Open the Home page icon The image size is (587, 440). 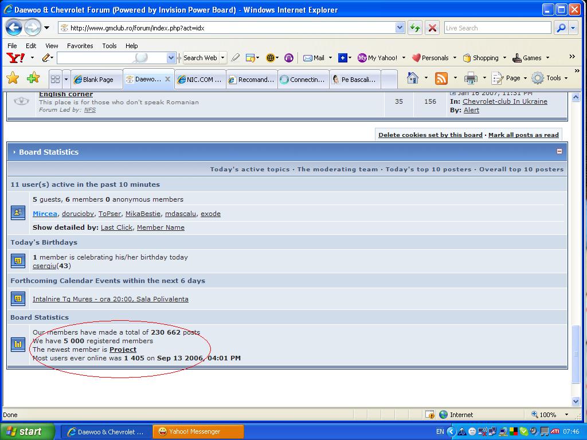(412, 78)
